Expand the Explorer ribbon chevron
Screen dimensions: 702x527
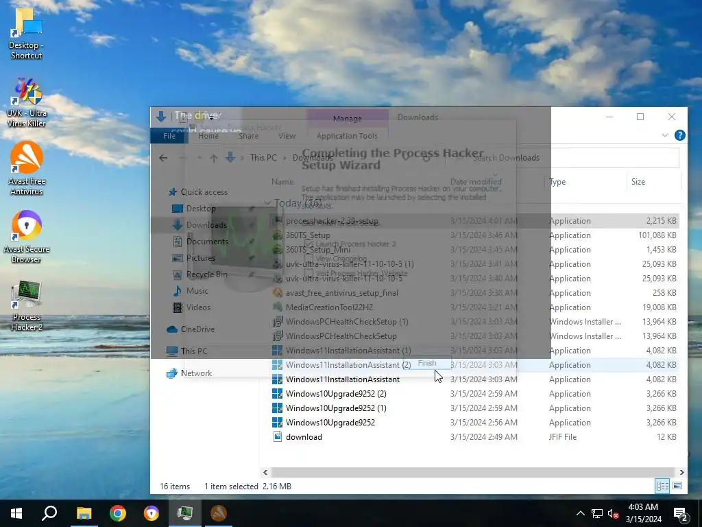665,135
